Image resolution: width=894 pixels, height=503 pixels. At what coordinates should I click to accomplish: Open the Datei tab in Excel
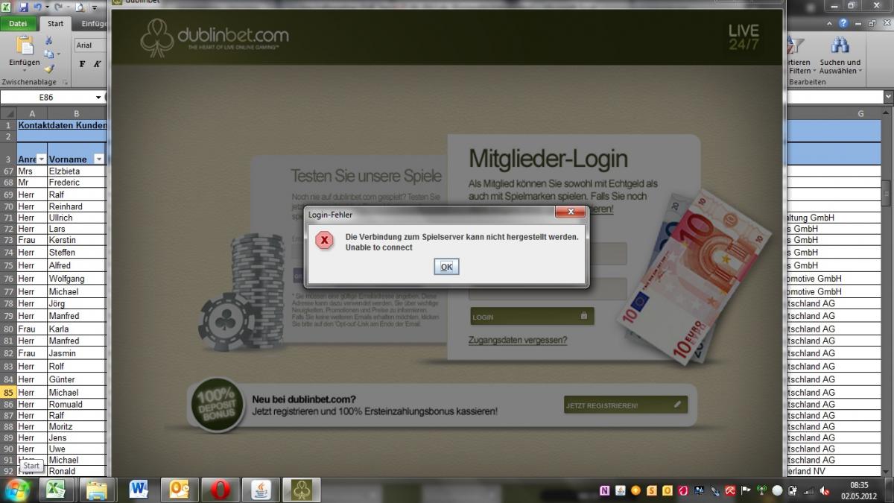click(x=18, y=24)
